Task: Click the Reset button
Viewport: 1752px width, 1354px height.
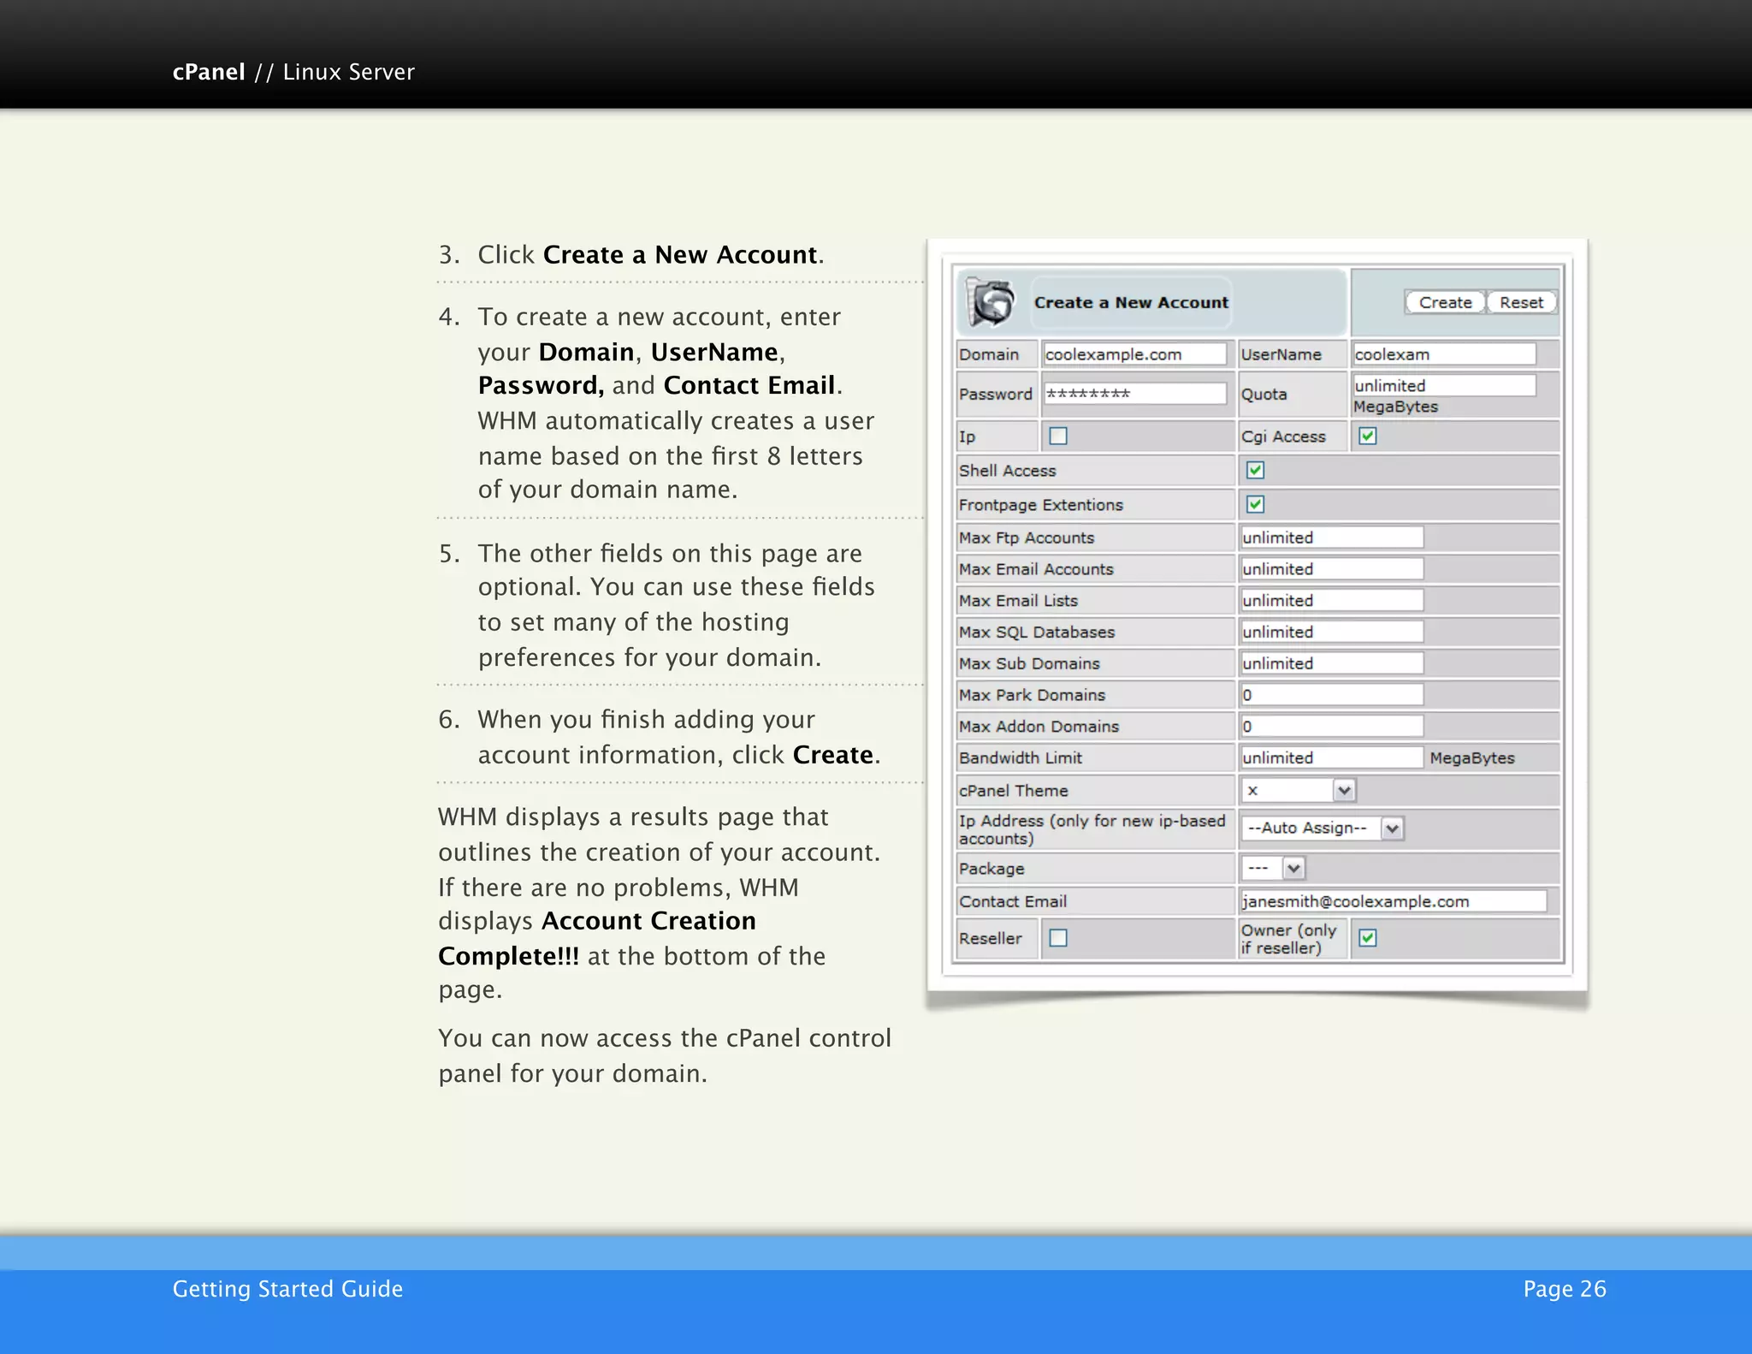Action: point(1520,302)
